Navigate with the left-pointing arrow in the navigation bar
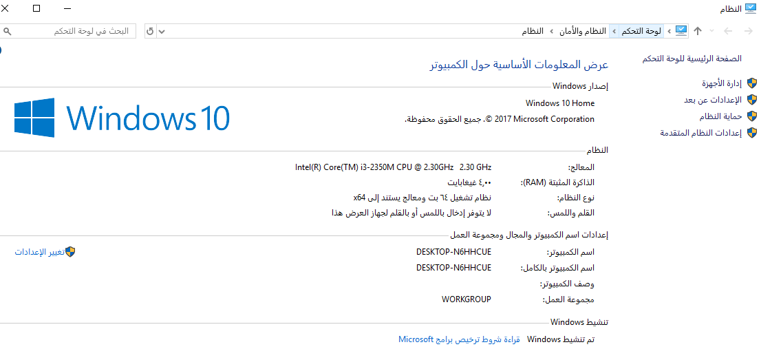The height and width of the screenshot is (349, 761). pyautogui.click(x=728, y=31)
